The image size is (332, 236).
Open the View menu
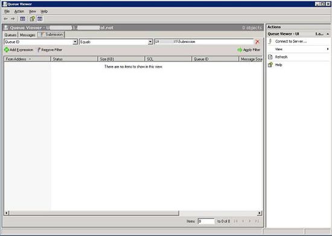33,11
